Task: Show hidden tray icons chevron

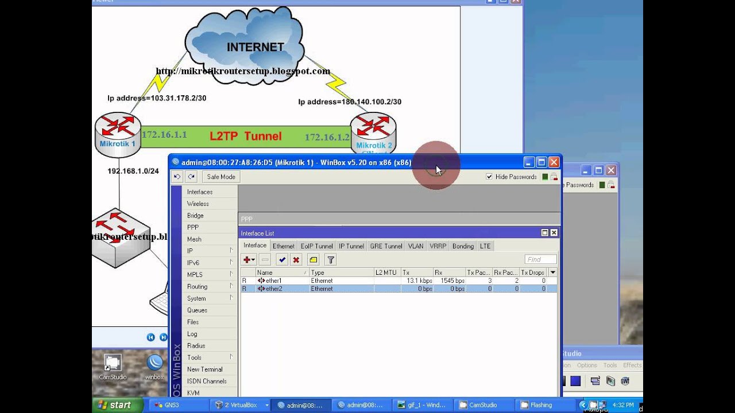Action: click(x=584, y=405)
